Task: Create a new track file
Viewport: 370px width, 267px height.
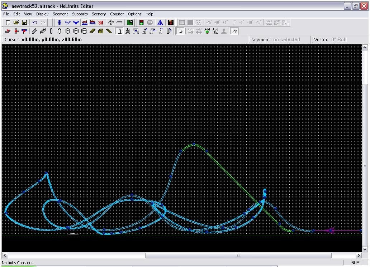Action: (8, 23)
